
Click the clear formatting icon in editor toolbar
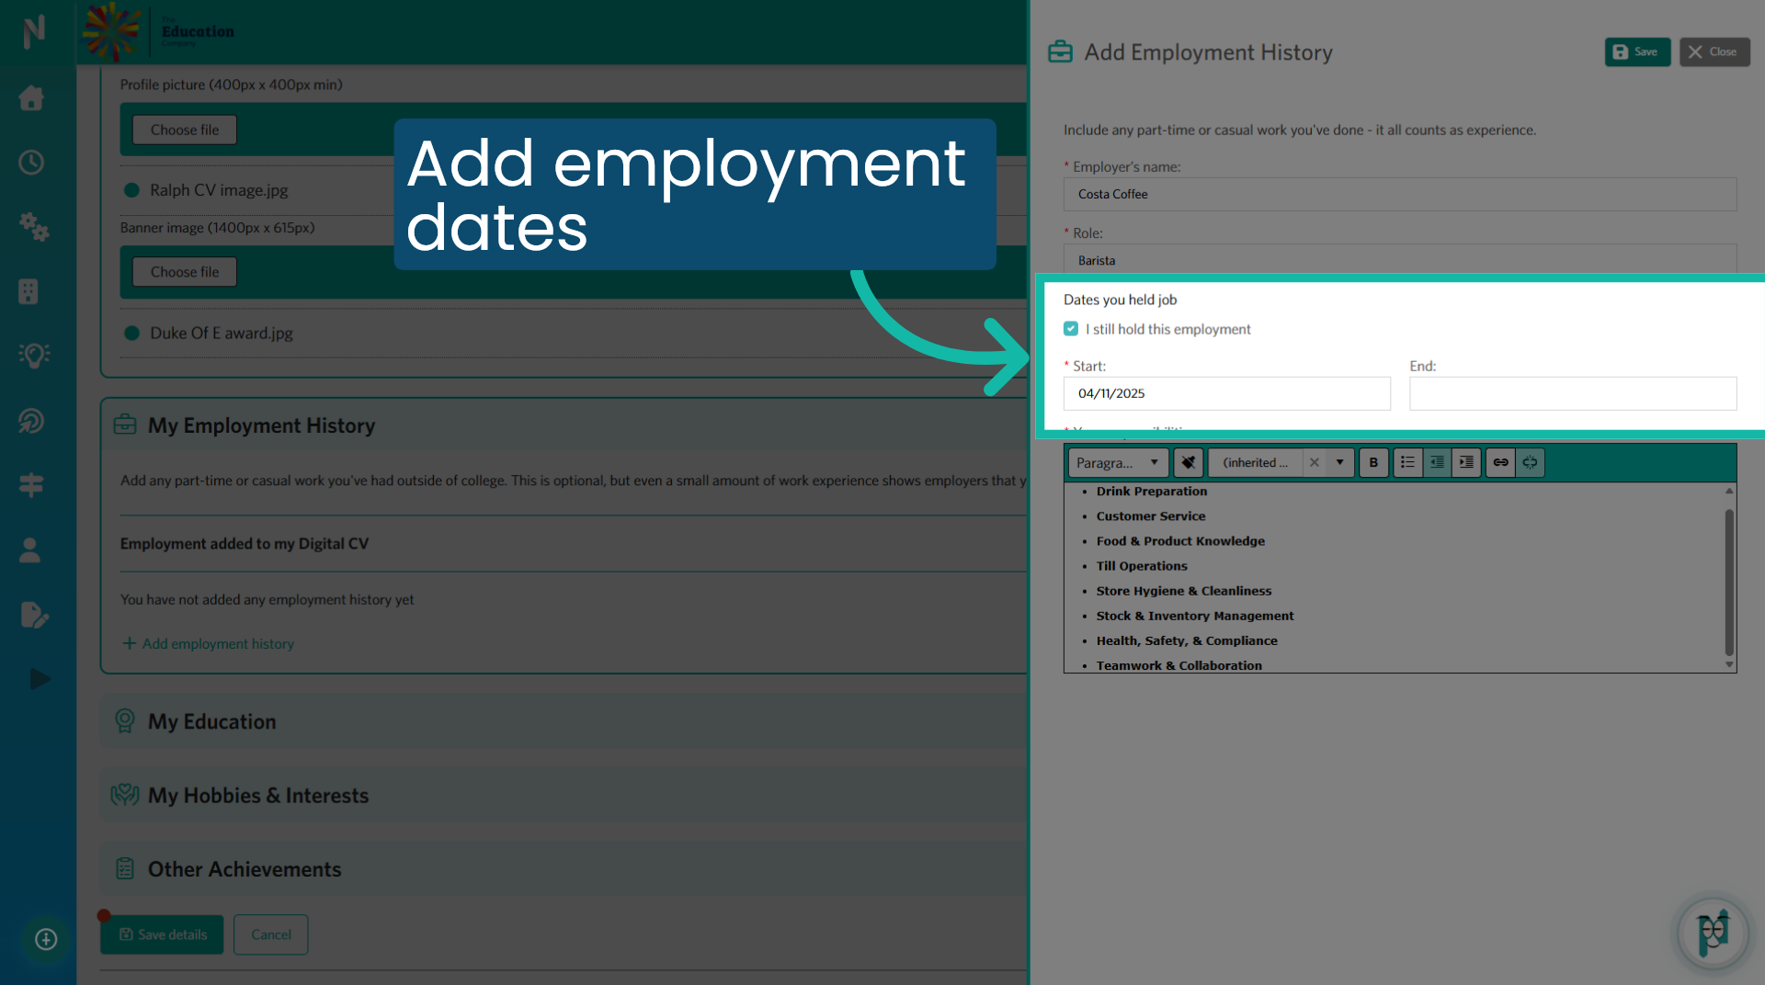click(1189, 462)
